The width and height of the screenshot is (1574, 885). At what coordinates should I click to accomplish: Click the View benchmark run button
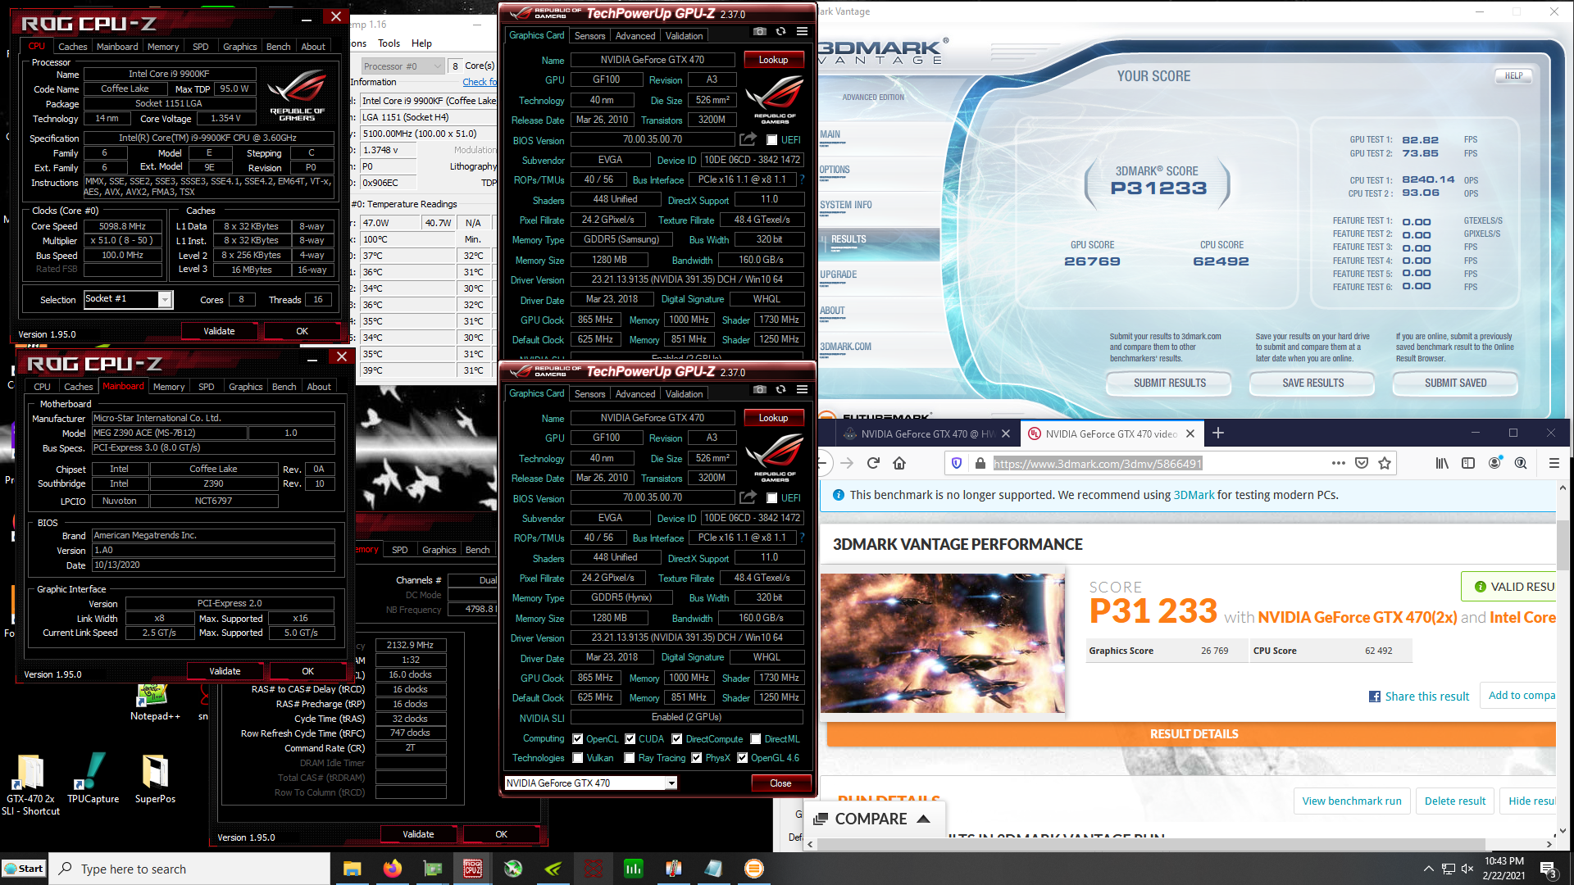point(1352,801)
